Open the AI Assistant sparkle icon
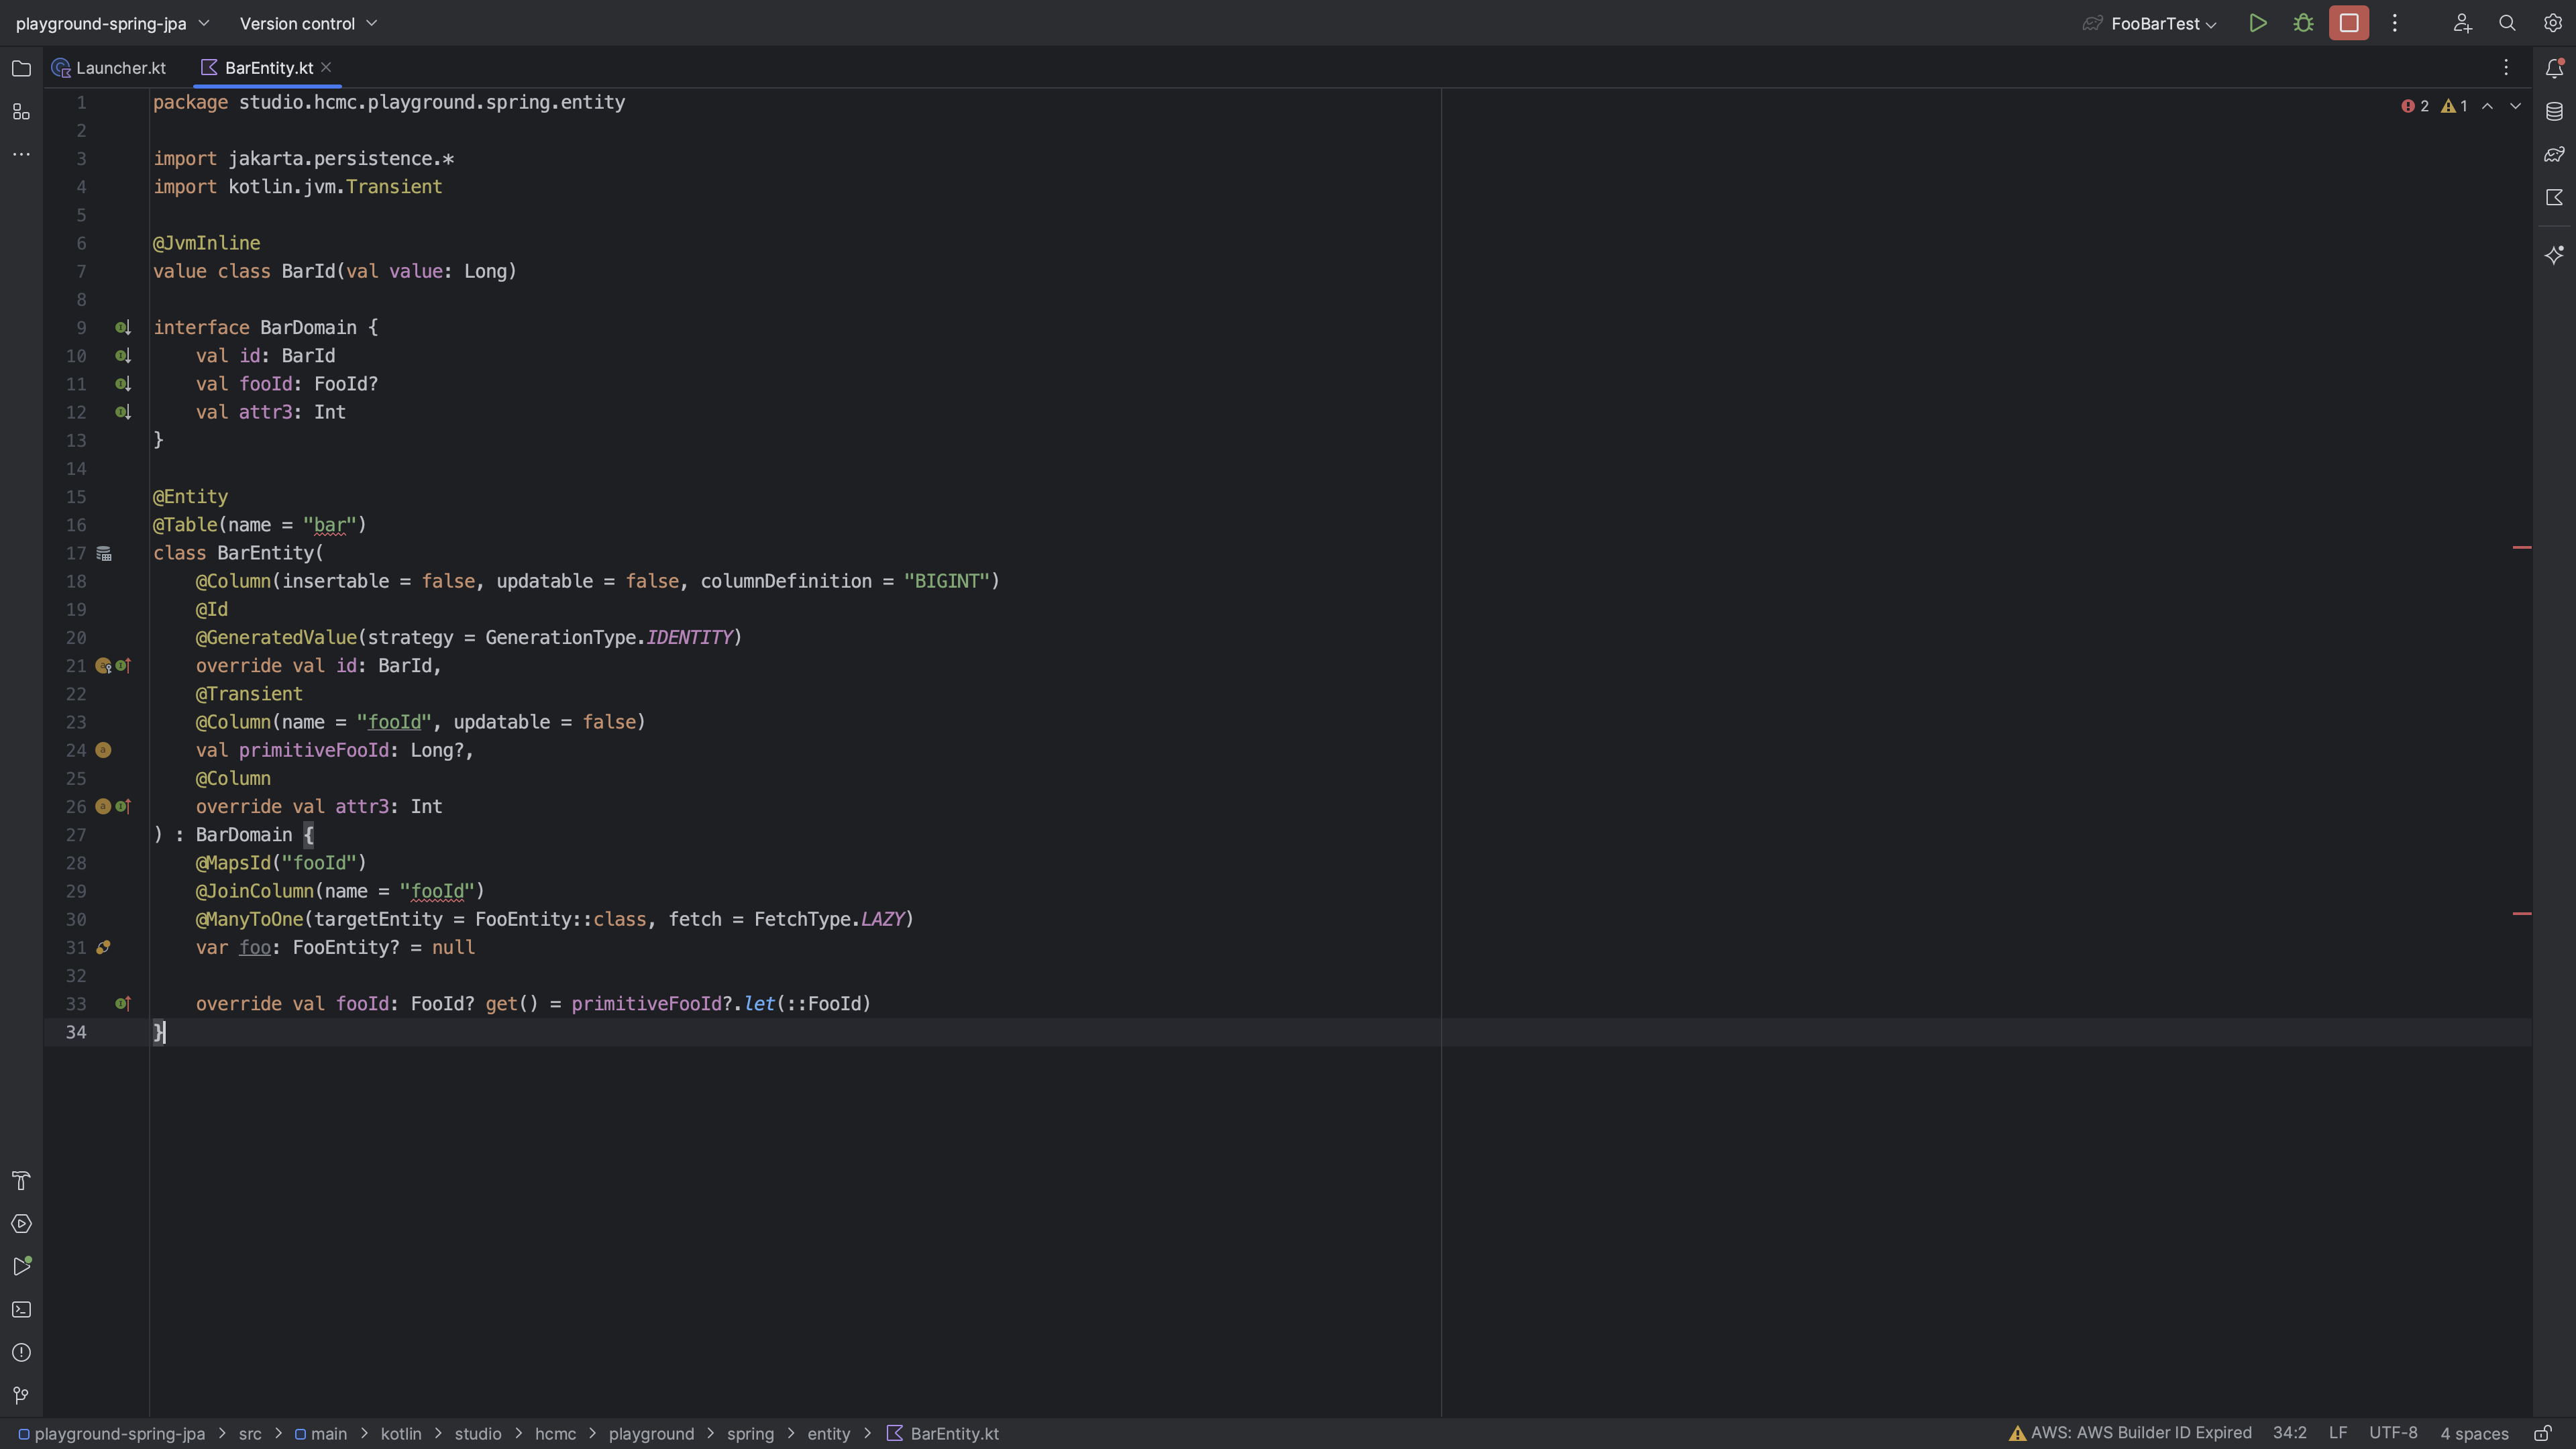The width and height of the screenshot is (2576, 1449). [x=2554, y=255]
